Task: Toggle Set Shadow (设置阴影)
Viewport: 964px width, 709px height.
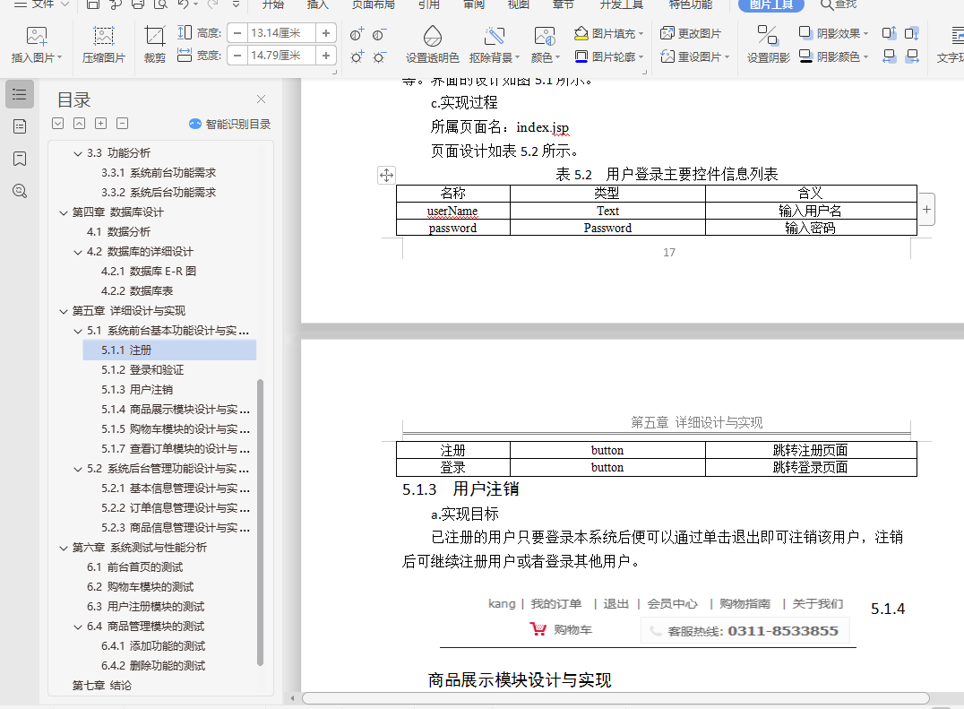Action: click(x=768, y=45)
